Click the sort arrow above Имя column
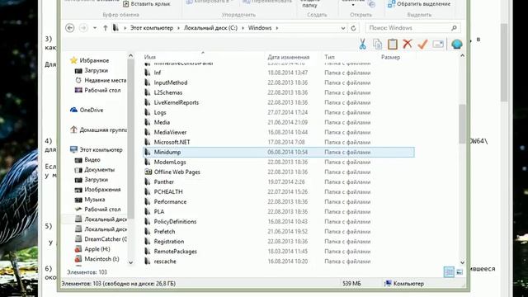 [x=203, y=53]
